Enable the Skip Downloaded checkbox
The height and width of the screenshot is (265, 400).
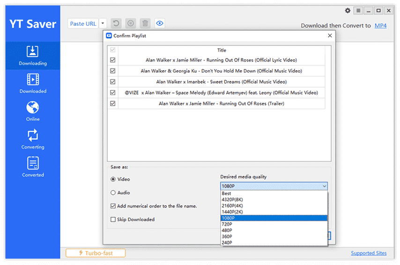click(x=113, y=219)
